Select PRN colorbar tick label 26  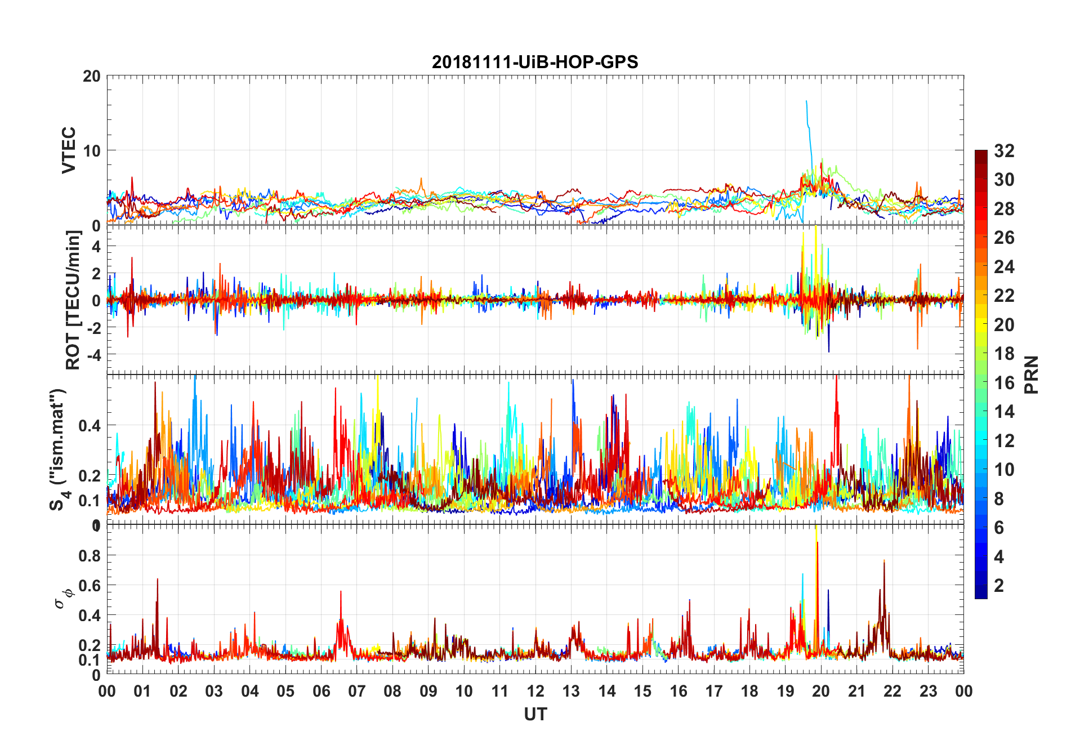pos(1005,238)
